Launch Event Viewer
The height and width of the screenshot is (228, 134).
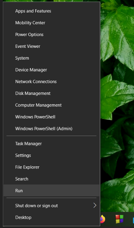coord(52,46)
